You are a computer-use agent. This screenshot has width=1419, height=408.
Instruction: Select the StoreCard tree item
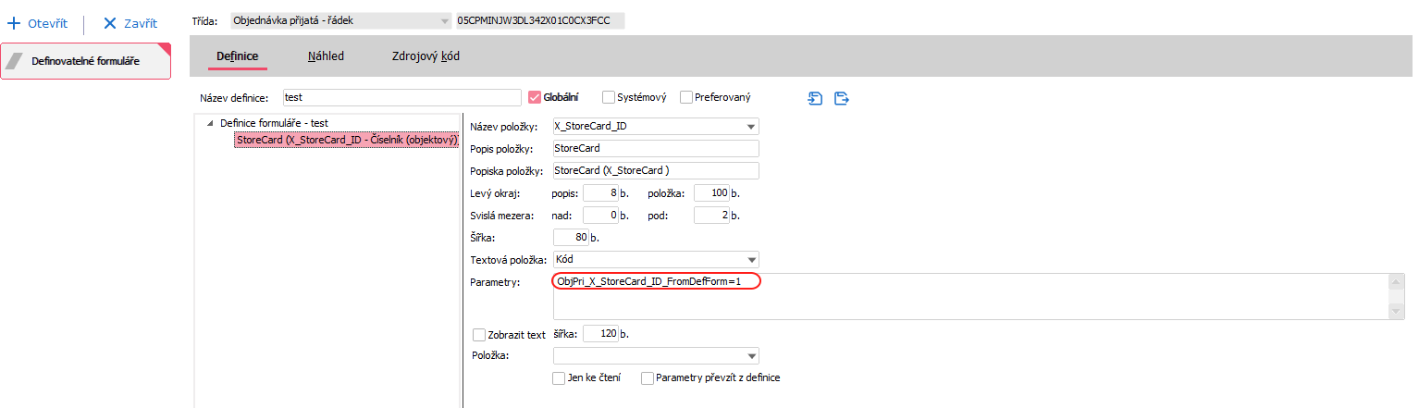point(347,140)
